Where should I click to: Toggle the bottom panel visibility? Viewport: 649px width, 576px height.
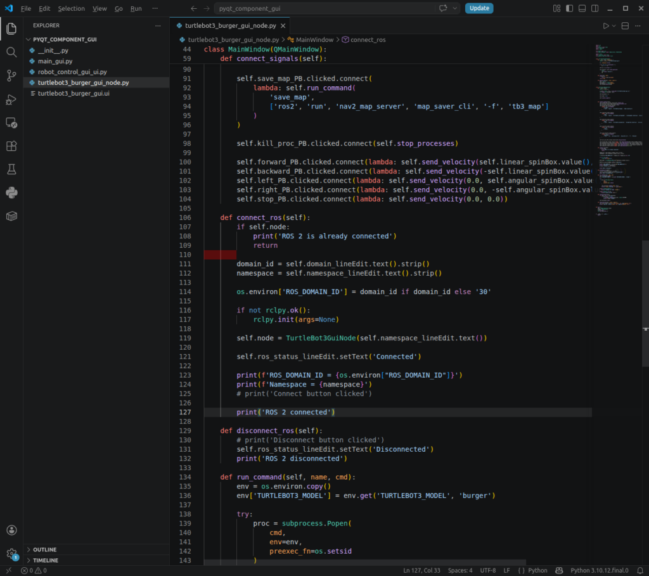582,8
